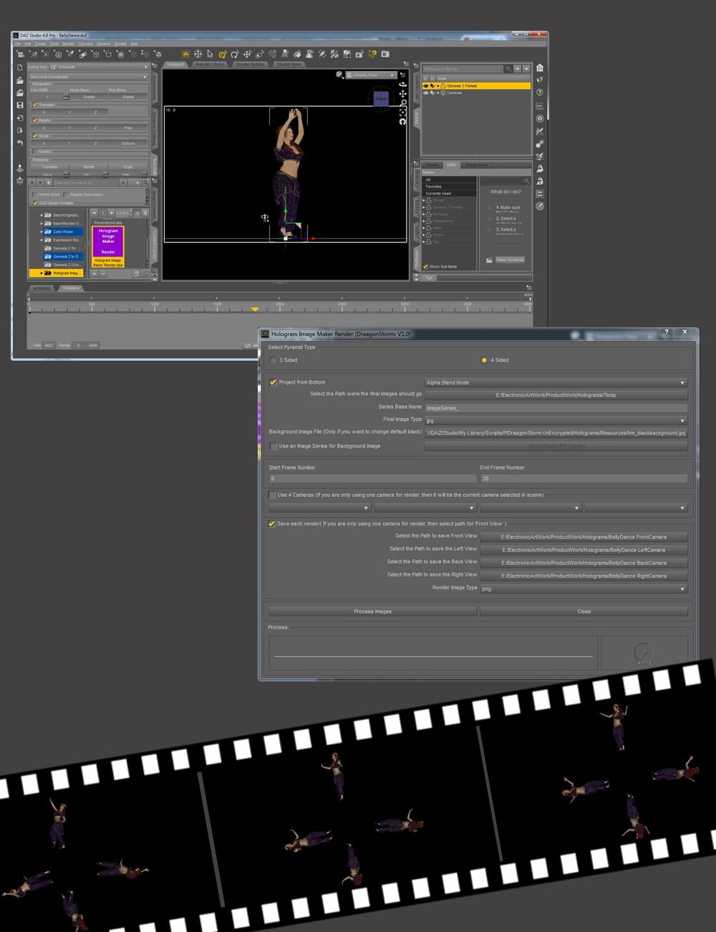The height and width of the screenshot is (932, 716).
Task: Click the Hologram Image Maker Render thumbnail
Action: pyautogui.click(x=107, y=240)
